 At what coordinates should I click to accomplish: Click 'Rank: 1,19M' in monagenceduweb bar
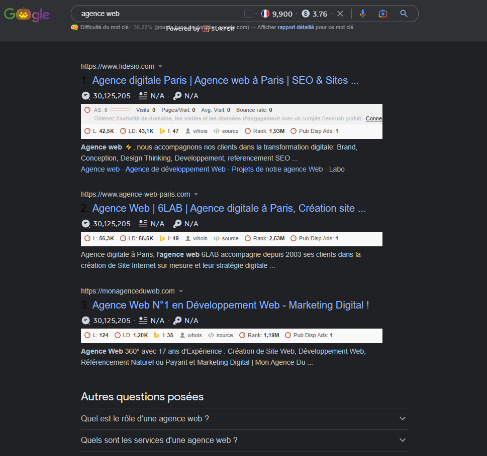(259, 335)
